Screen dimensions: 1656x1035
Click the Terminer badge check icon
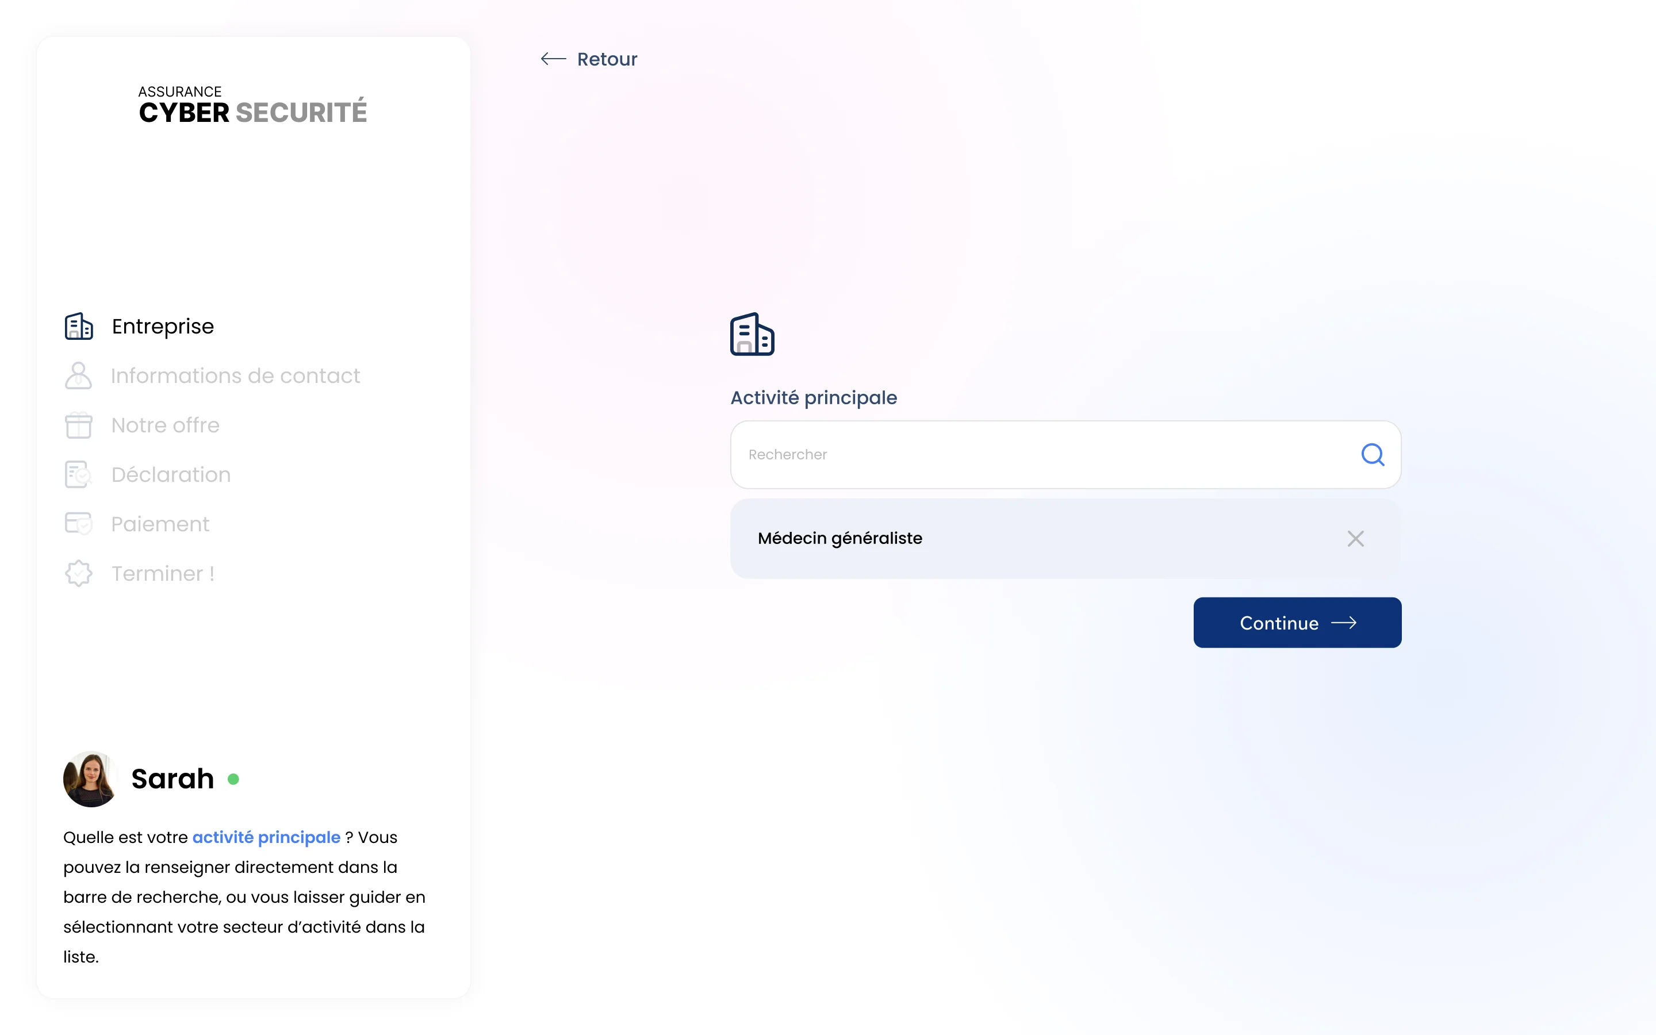pyautogui.click(x=79, y=573)
